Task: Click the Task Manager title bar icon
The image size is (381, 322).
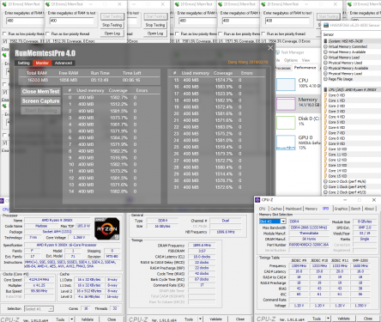Action: pyautogui.click(x=277, y=52)
